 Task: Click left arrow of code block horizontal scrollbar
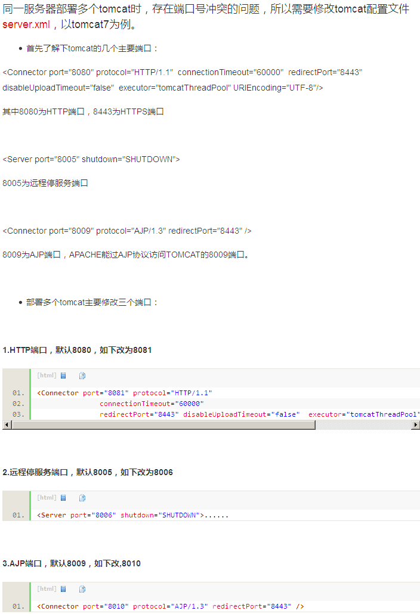tap(7, 425)
